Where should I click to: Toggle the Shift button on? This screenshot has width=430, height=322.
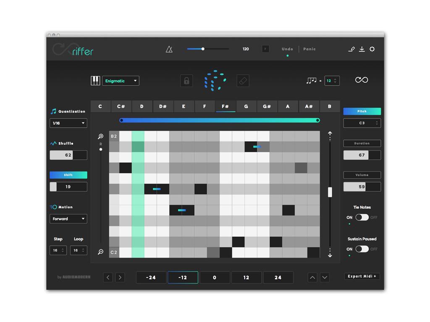pyautogui.click(x=68, y=175)
